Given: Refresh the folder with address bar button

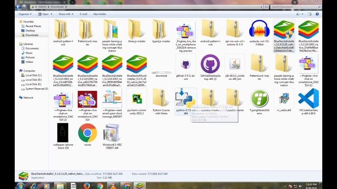Looking at the screenshot, I should (x=266, y=7).
